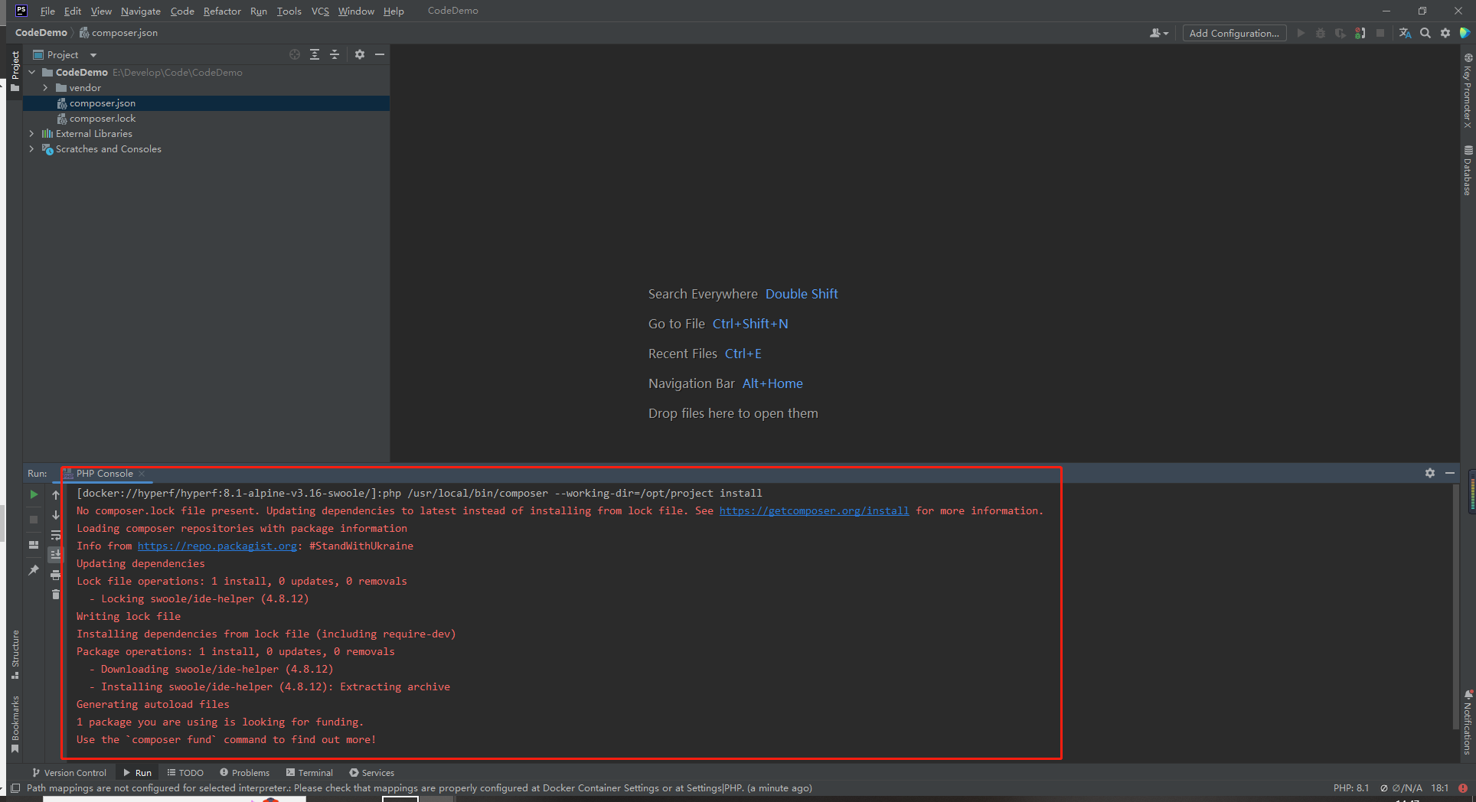Open the Navigate menu
The image size is (1476, 802).
pyautogui.click(x=141, y=11)
